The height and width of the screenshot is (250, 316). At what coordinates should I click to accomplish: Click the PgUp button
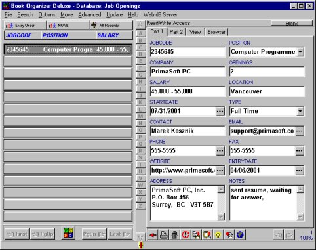tap(43, 234)
